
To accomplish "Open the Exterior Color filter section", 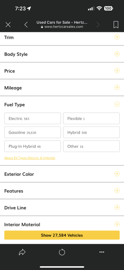I will coord(62,174).
